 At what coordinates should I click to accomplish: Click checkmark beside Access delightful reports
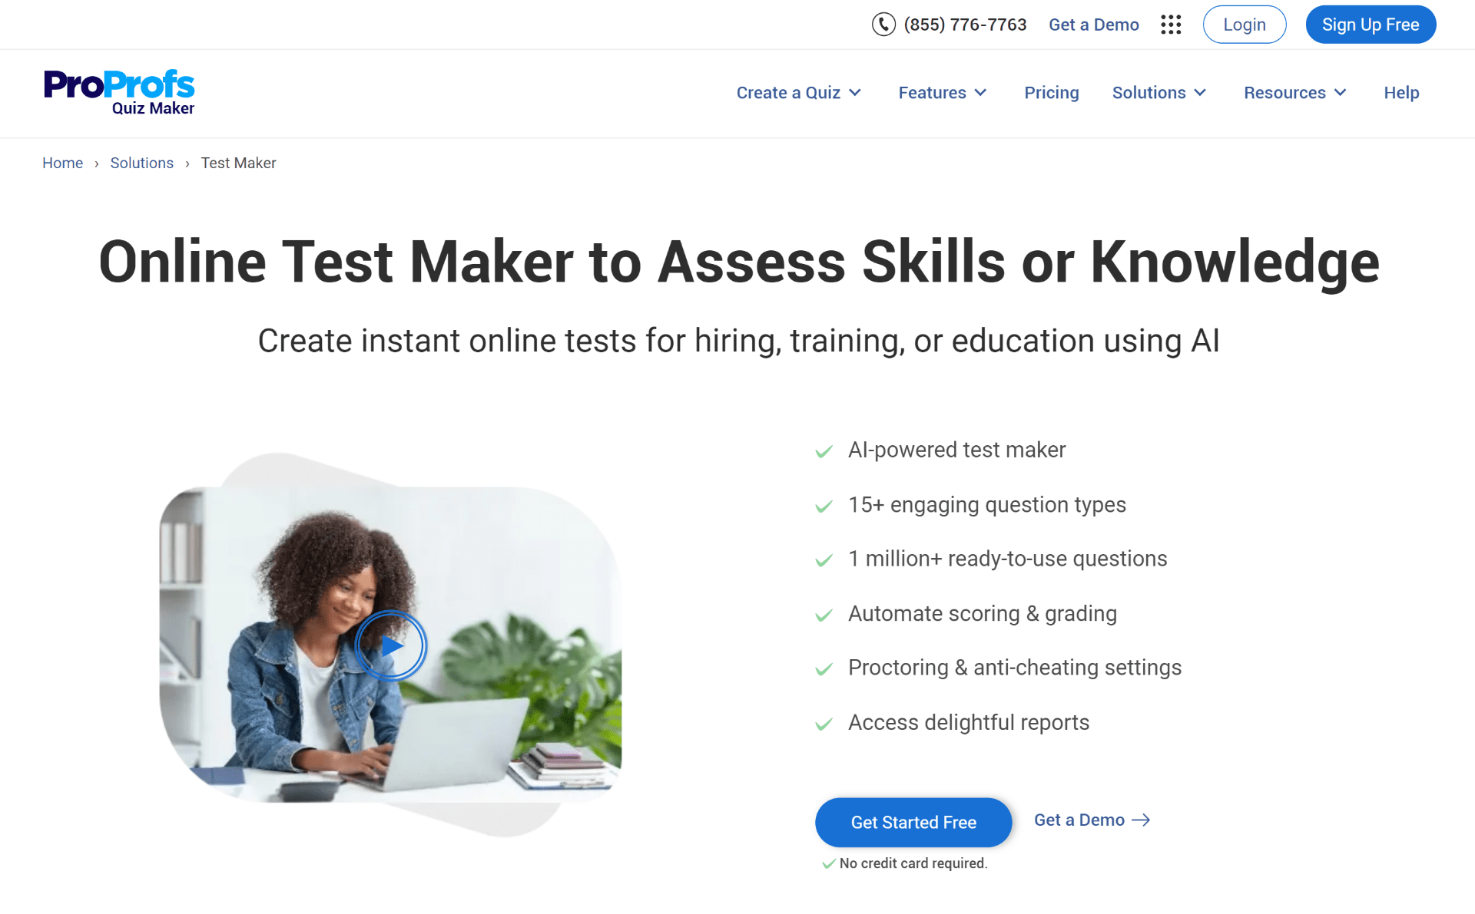click(824, 724)
